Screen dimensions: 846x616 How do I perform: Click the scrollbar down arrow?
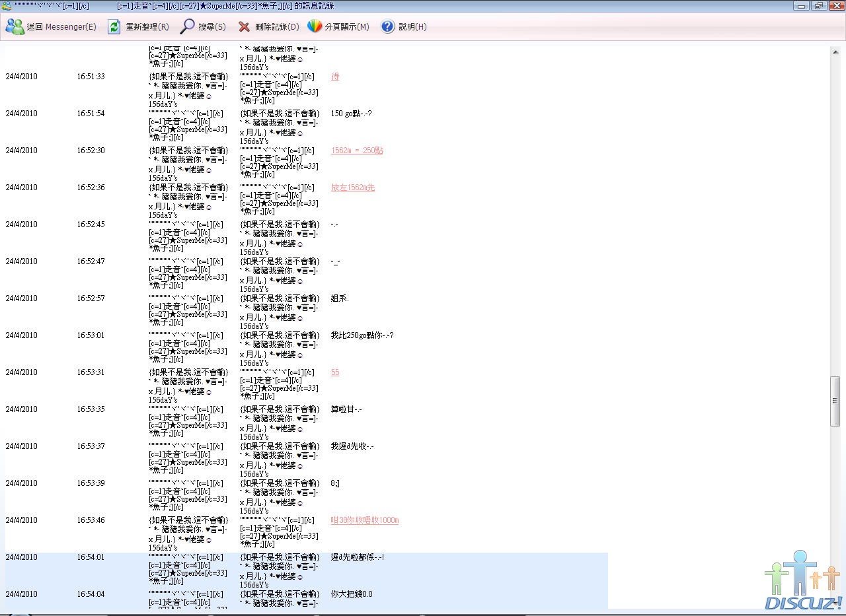(835, 604)
